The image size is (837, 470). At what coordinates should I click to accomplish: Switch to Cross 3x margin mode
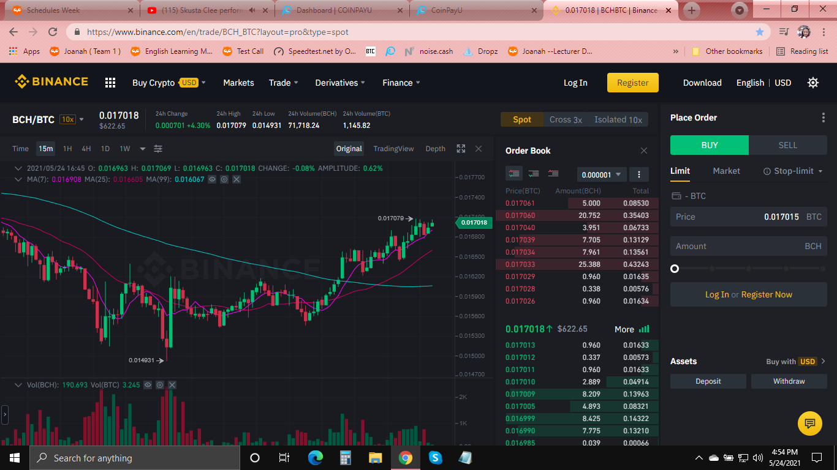click(566, 119)
